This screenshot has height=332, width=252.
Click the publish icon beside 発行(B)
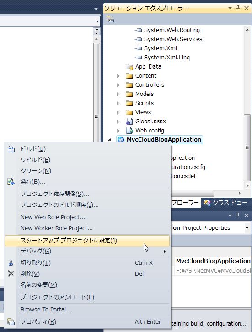(11, 182)
